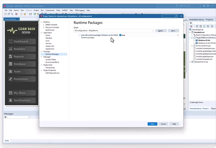The width and height of the screenshot is (216, 148).
Task: Open the dropdown arrow on the runtime packages value
Action: point(178,35)
